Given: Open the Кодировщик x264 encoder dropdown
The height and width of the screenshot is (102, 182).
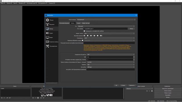Looking at the screenshot, I should coord(109,38).
